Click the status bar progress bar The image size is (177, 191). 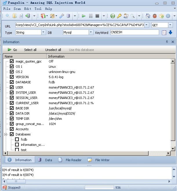pos(99,188)
